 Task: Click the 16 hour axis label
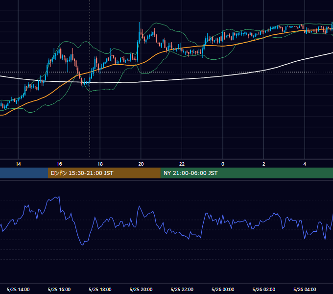coord(59,164)
